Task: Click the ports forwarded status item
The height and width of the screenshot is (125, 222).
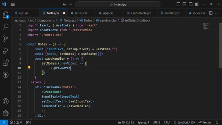Action: [28, 122]
